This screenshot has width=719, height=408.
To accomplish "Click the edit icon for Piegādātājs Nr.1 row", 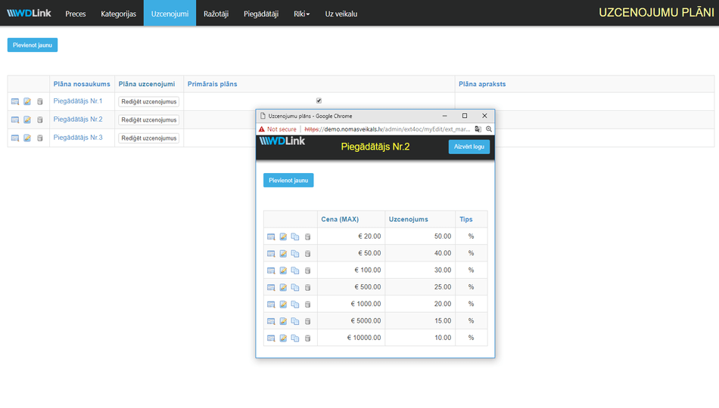I will click(x=27, y=101).
